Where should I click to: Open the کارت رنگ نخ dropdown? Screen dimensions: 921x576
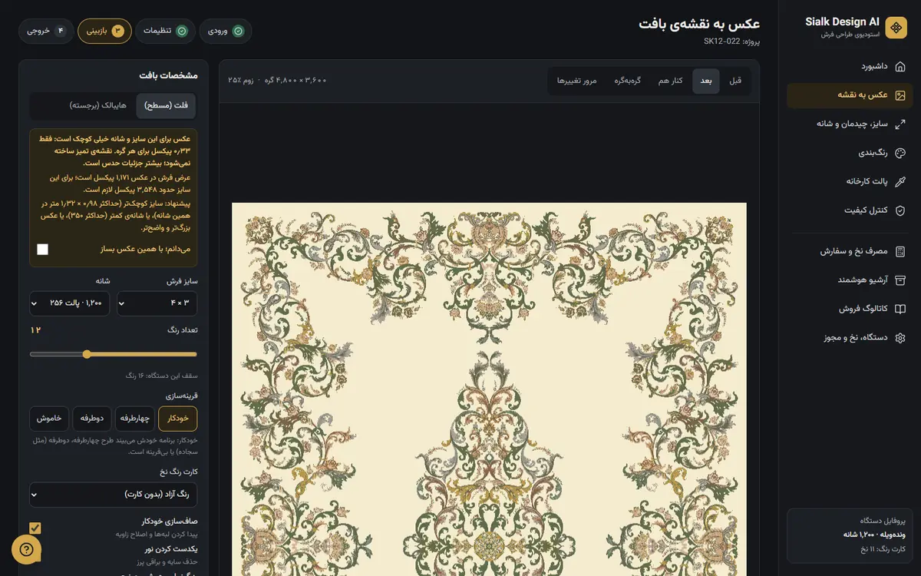click(x=114, y=495)
